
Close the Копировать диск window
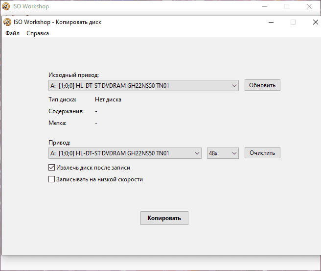point(316,22)
